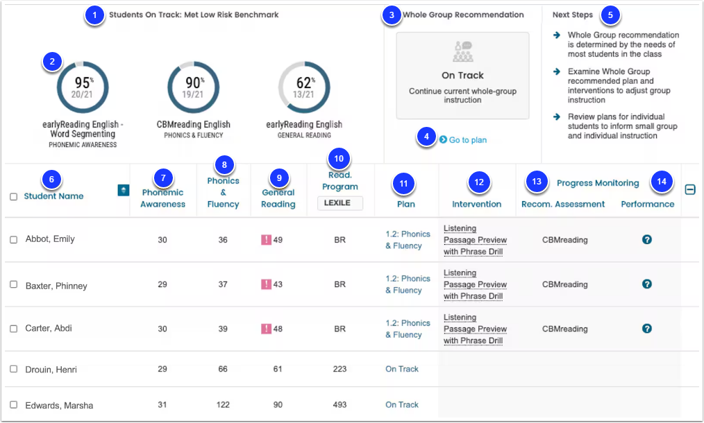Viewport: 704px width, 423px height.
Task: Check the box for Drouin, Henri
Action: point(13,369)
